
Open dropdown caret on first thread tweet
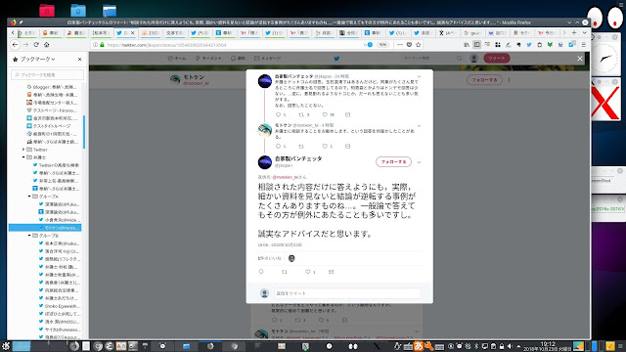pyautogui.click(x=419, y=76)
